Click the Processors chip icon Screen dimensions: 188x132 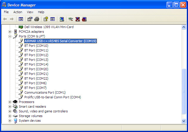click(15, 102)
